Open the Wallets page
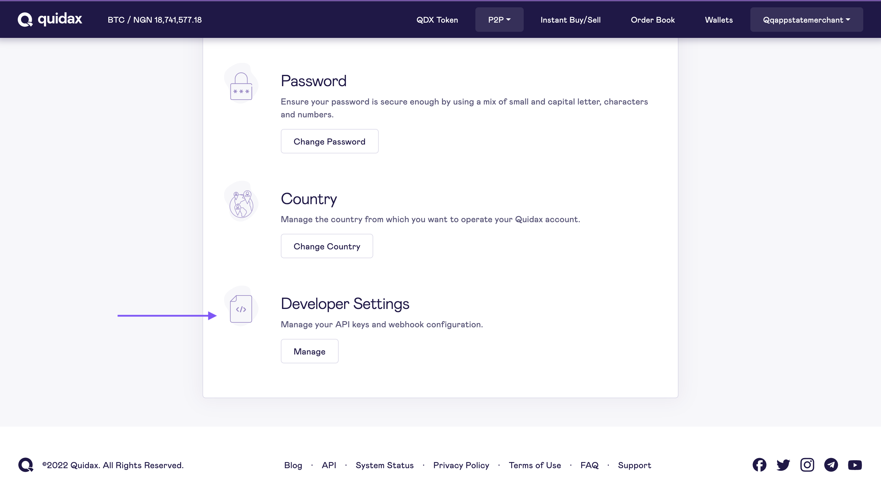This screenshot has width=881, height=503. click(719, 20)
